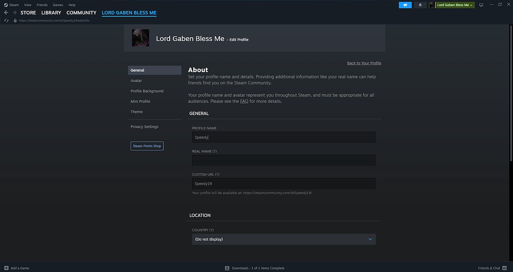
Task: Open the announcements megaphone button
Action: (405, 5)
